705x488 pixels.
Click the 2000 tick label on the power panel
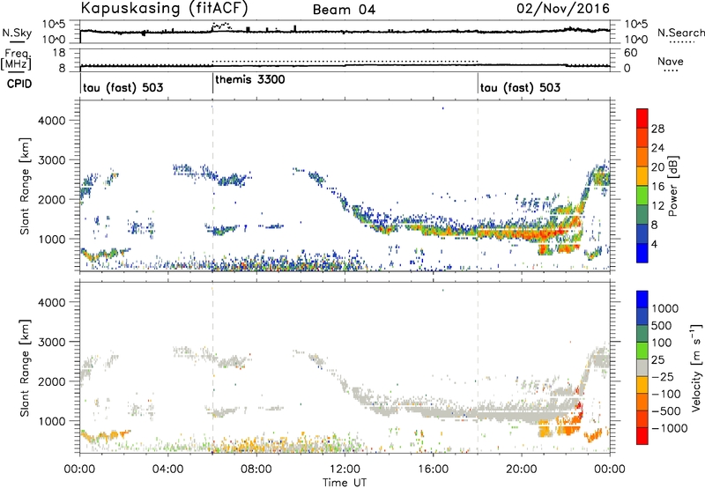52,199
